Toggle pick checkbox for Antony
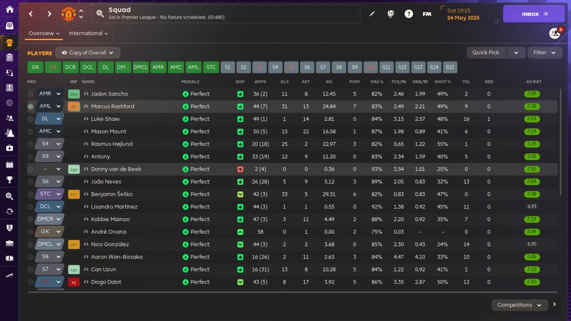571x321 pixels. tap(30, 156)
